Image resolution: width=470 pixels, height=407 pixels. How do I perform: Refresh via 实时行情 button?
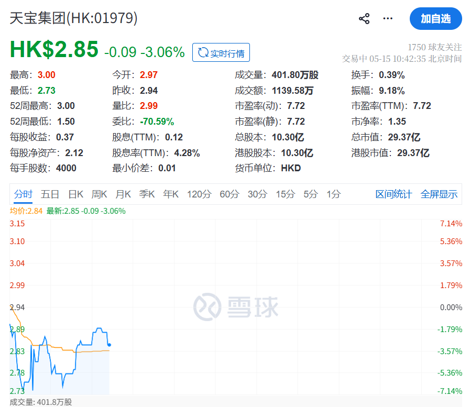point(221,52)
